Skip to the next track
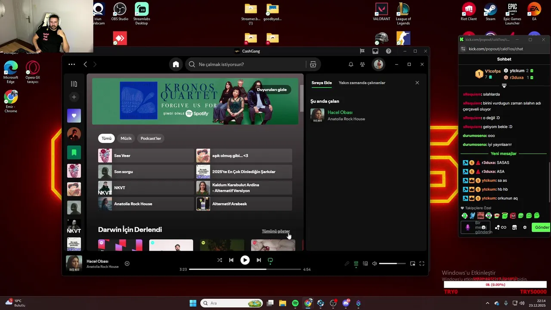 coord(259,260)
